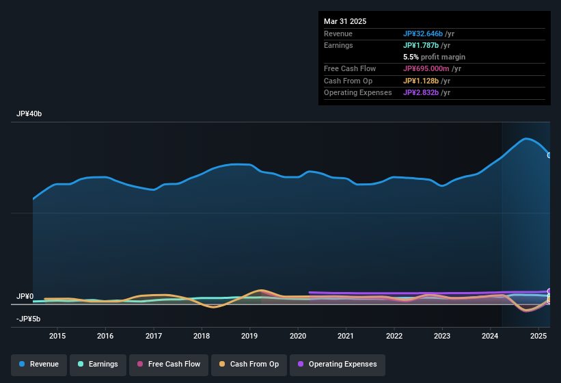Toggle the Cash From Op legend button

tap(249, 365)
